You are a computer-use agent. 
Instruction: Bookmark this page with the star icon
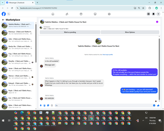click(x=143, y=8)
